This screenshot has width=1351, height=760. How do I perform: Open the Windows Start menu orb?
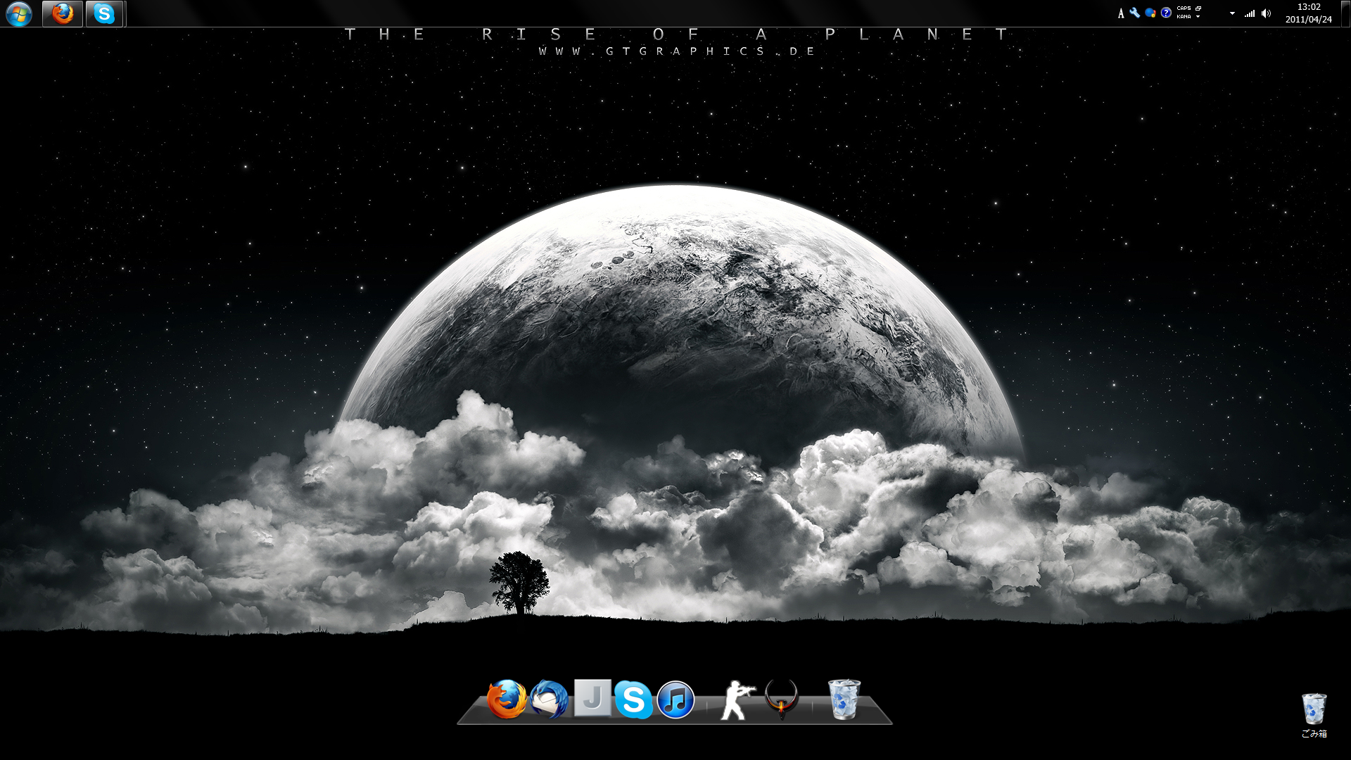(x=19, y=14)
